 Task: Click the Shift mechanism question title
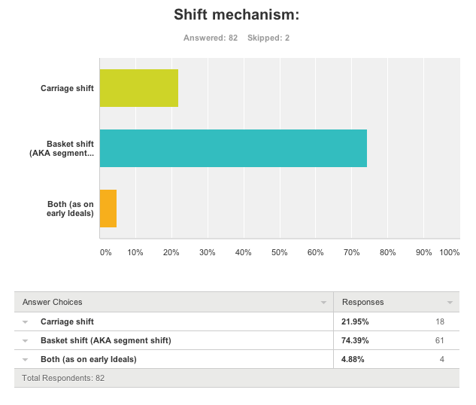[237, 14]
